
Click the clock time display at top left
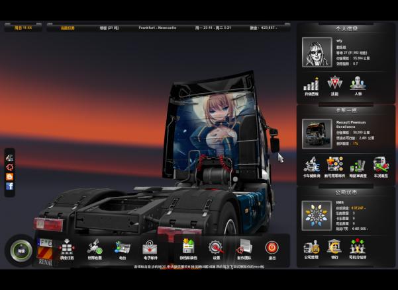click(x=23, y=28)
